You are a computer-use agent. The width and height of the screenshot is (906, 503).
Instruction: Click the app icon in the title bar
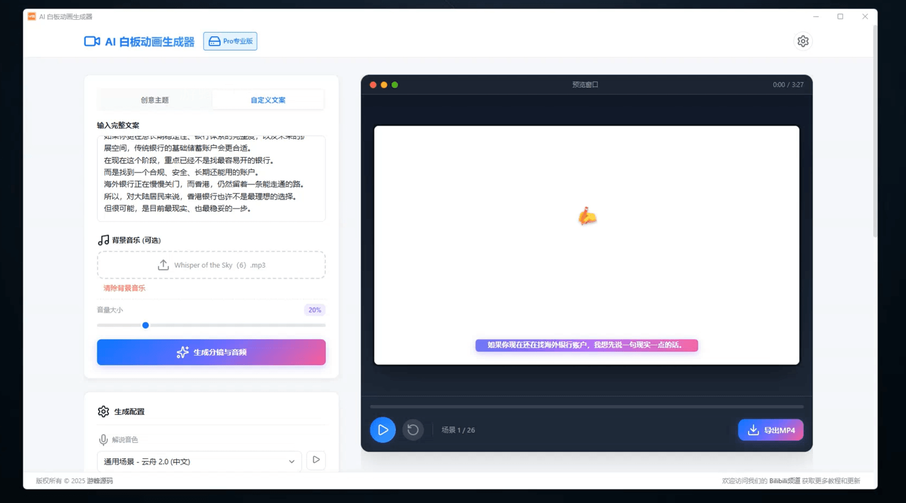[x=32, y=16]
